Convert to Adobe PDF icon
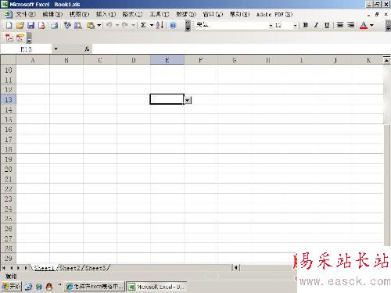391x293 pixels. [9, 38]
